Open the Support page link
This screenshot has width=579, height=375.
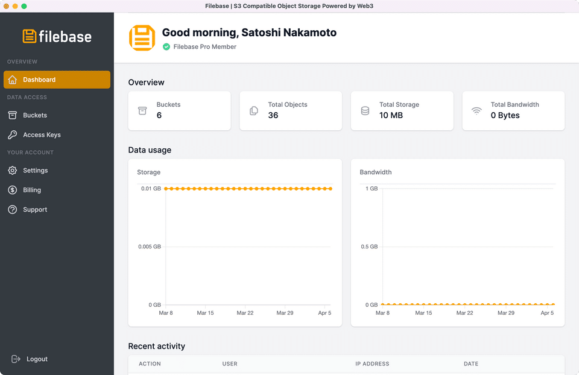coord(35,210)
